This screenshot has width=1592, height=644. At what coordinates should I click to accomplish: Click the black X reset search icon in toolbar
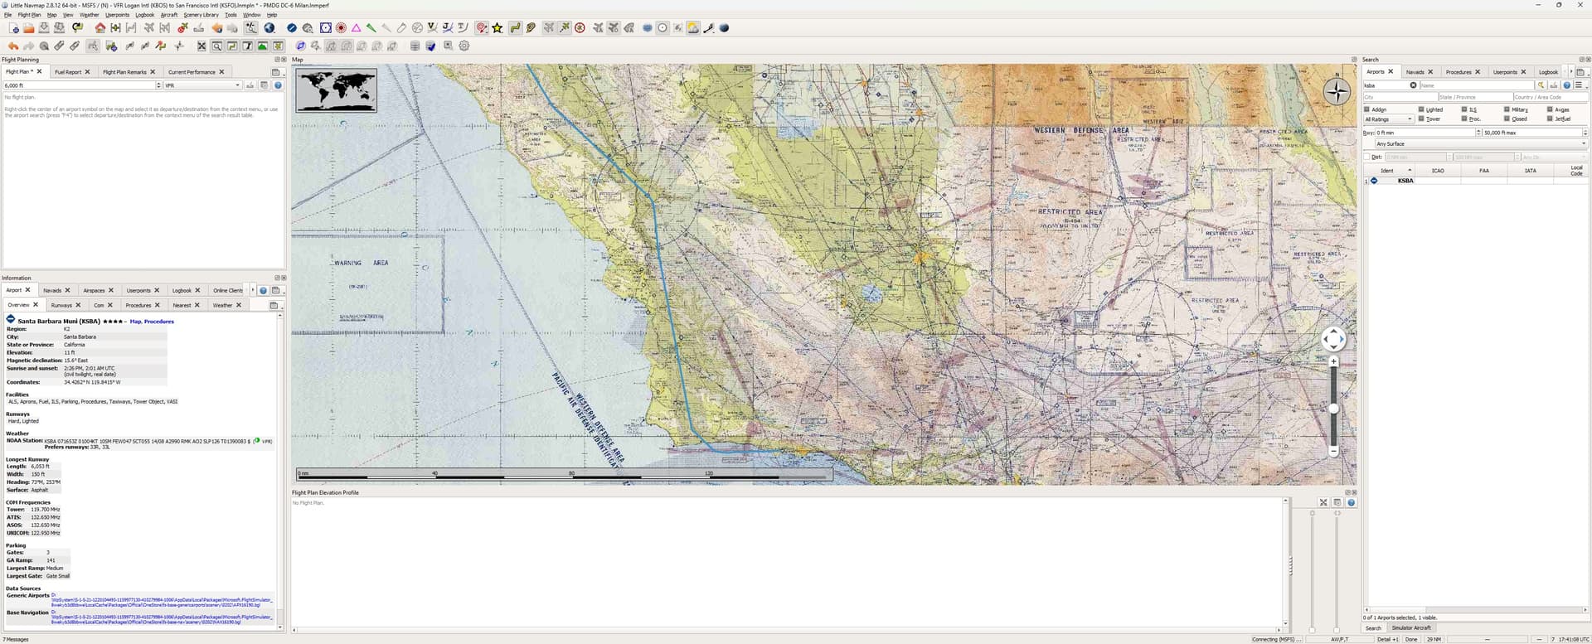201,46
